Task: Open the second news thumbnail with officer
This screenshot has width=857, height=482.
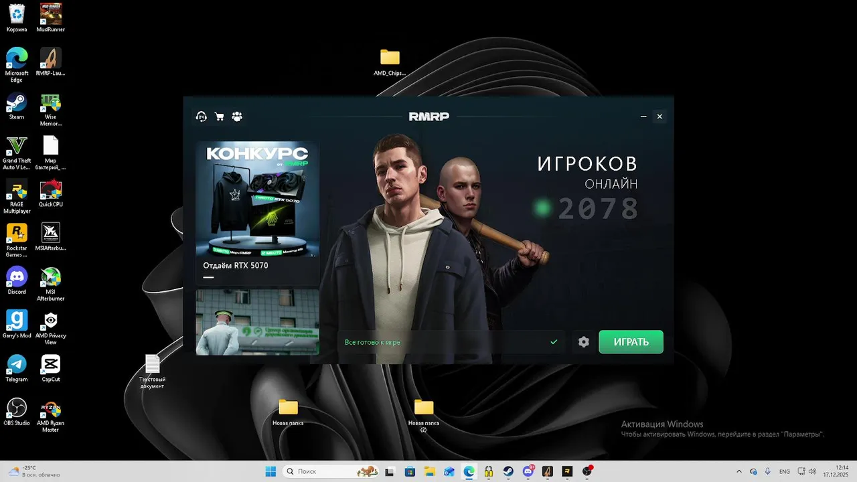Action: click(257, 323)
